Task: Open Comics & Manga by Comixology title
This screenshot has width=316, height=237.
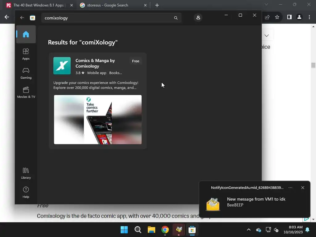Action: point(95,63)
